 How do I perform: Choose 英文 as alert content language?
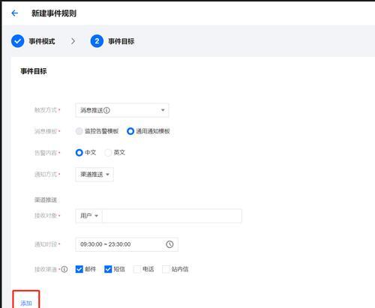coord(108,153)
